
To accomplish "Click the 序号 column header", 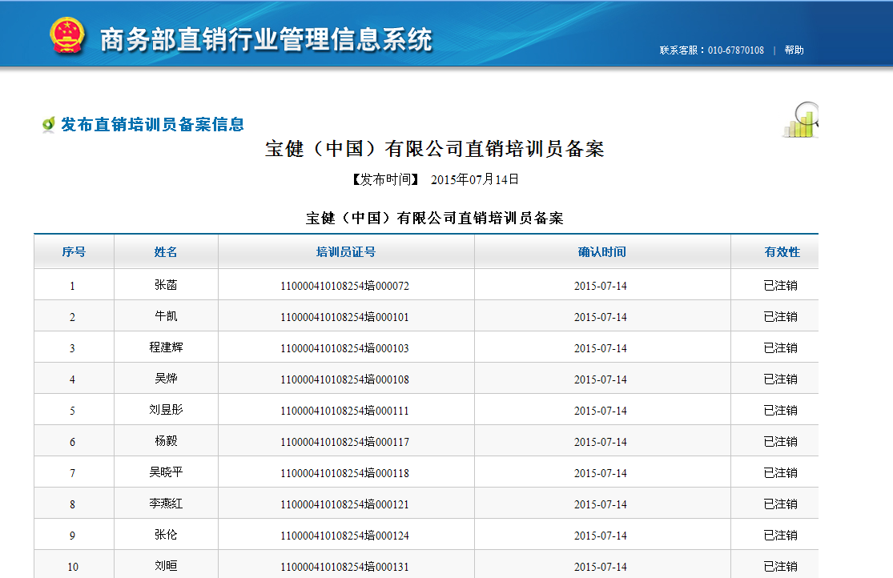I will (74, 251).
